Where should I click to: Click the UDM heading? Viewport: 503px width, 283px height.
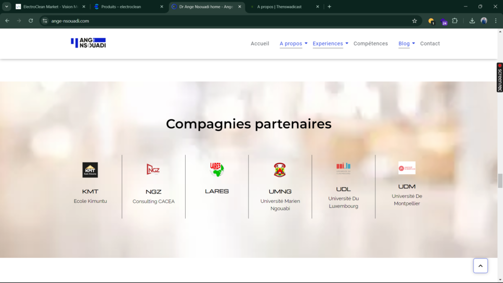[407, 187]
